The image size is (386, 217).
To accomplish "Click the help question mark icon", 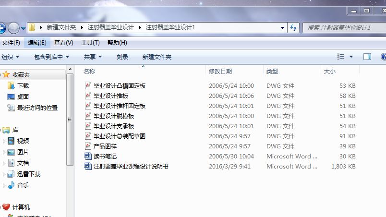I will 383,57.
